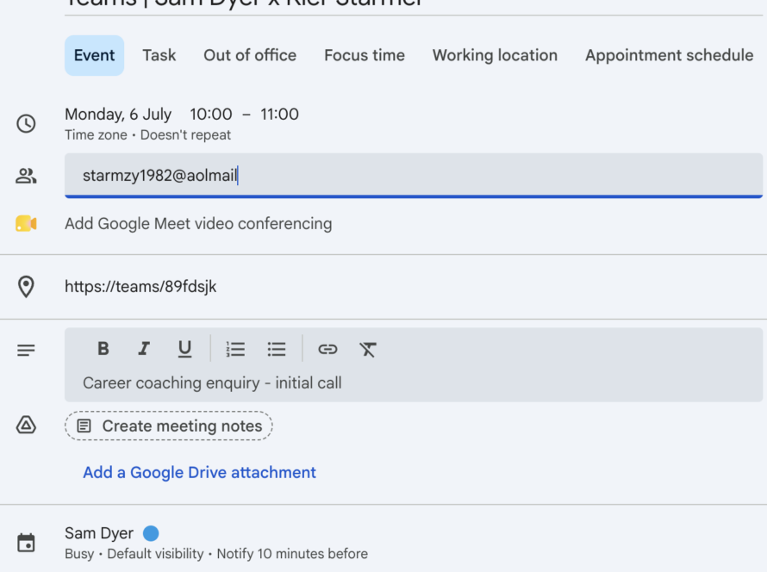Change the Doesn't repeat recurrence option
Screen dimensions: 767x572
(x=185, y=135)
